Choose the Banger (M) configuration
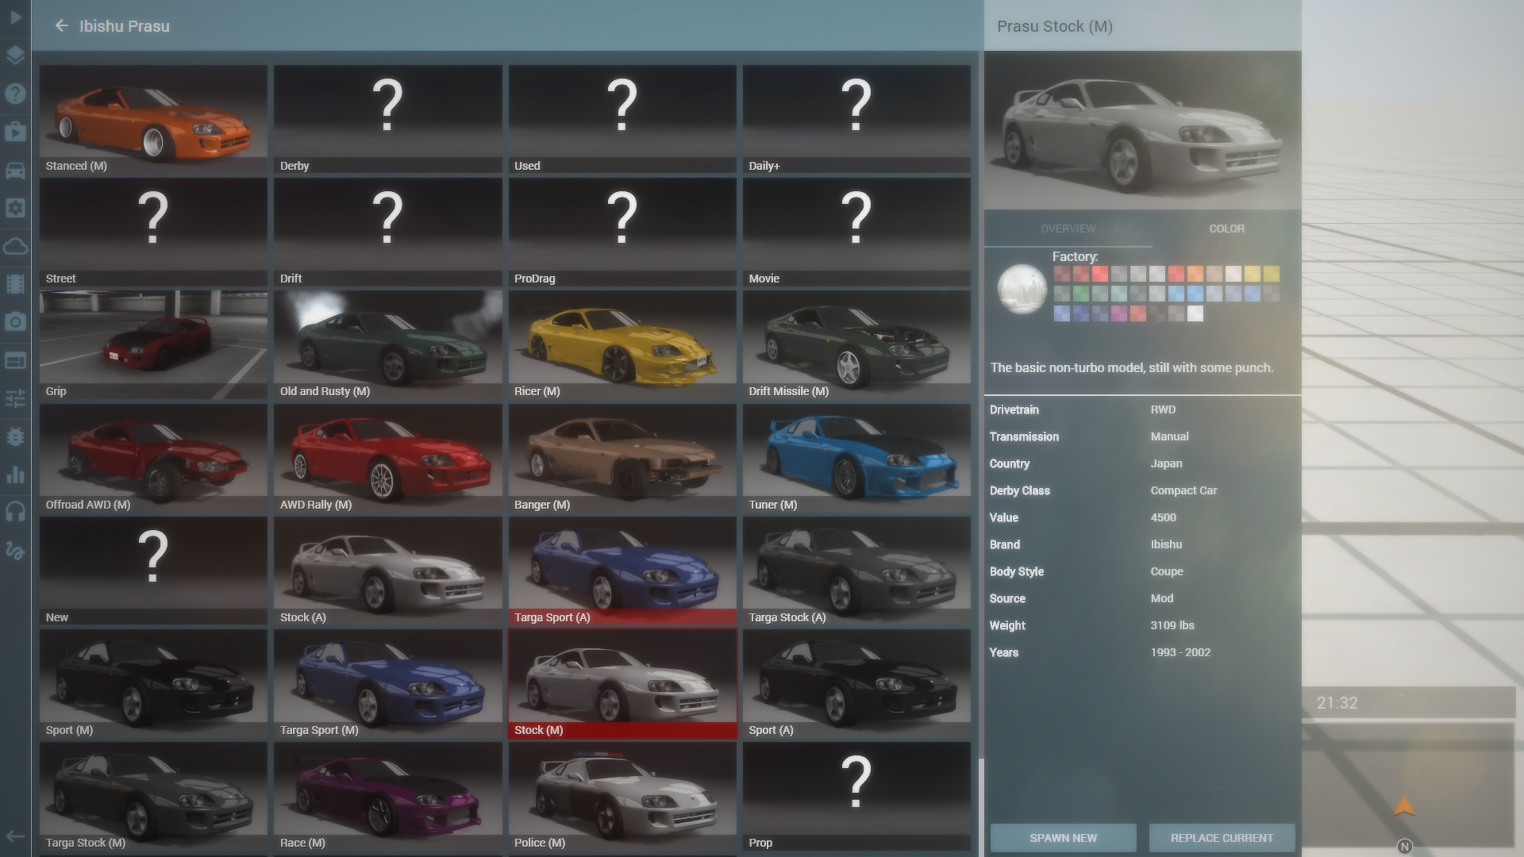 (622, 458)
